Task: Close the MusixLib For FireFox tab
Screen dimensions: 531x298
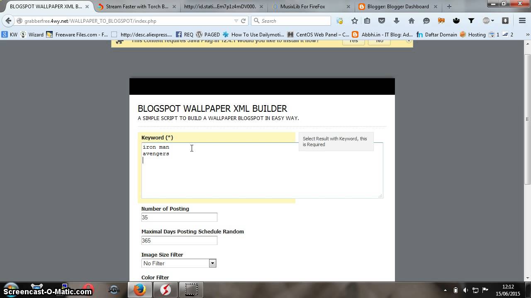Action: (x=348, y=7)
